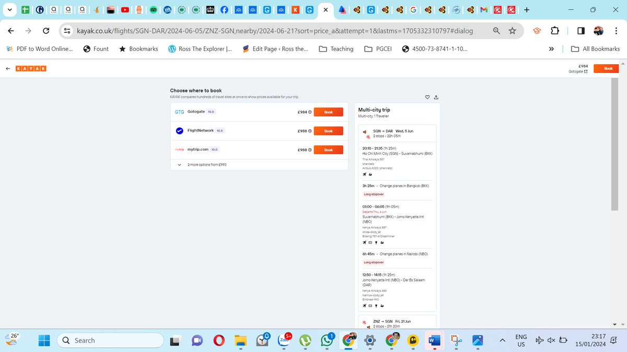Viewport: 627px width, 352px height.
Task: Open WhatsApp from taskbar
Action: (327, 341)
